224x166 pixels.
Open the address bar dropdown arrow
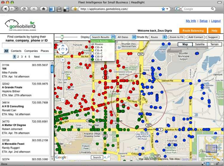(167, 9)
